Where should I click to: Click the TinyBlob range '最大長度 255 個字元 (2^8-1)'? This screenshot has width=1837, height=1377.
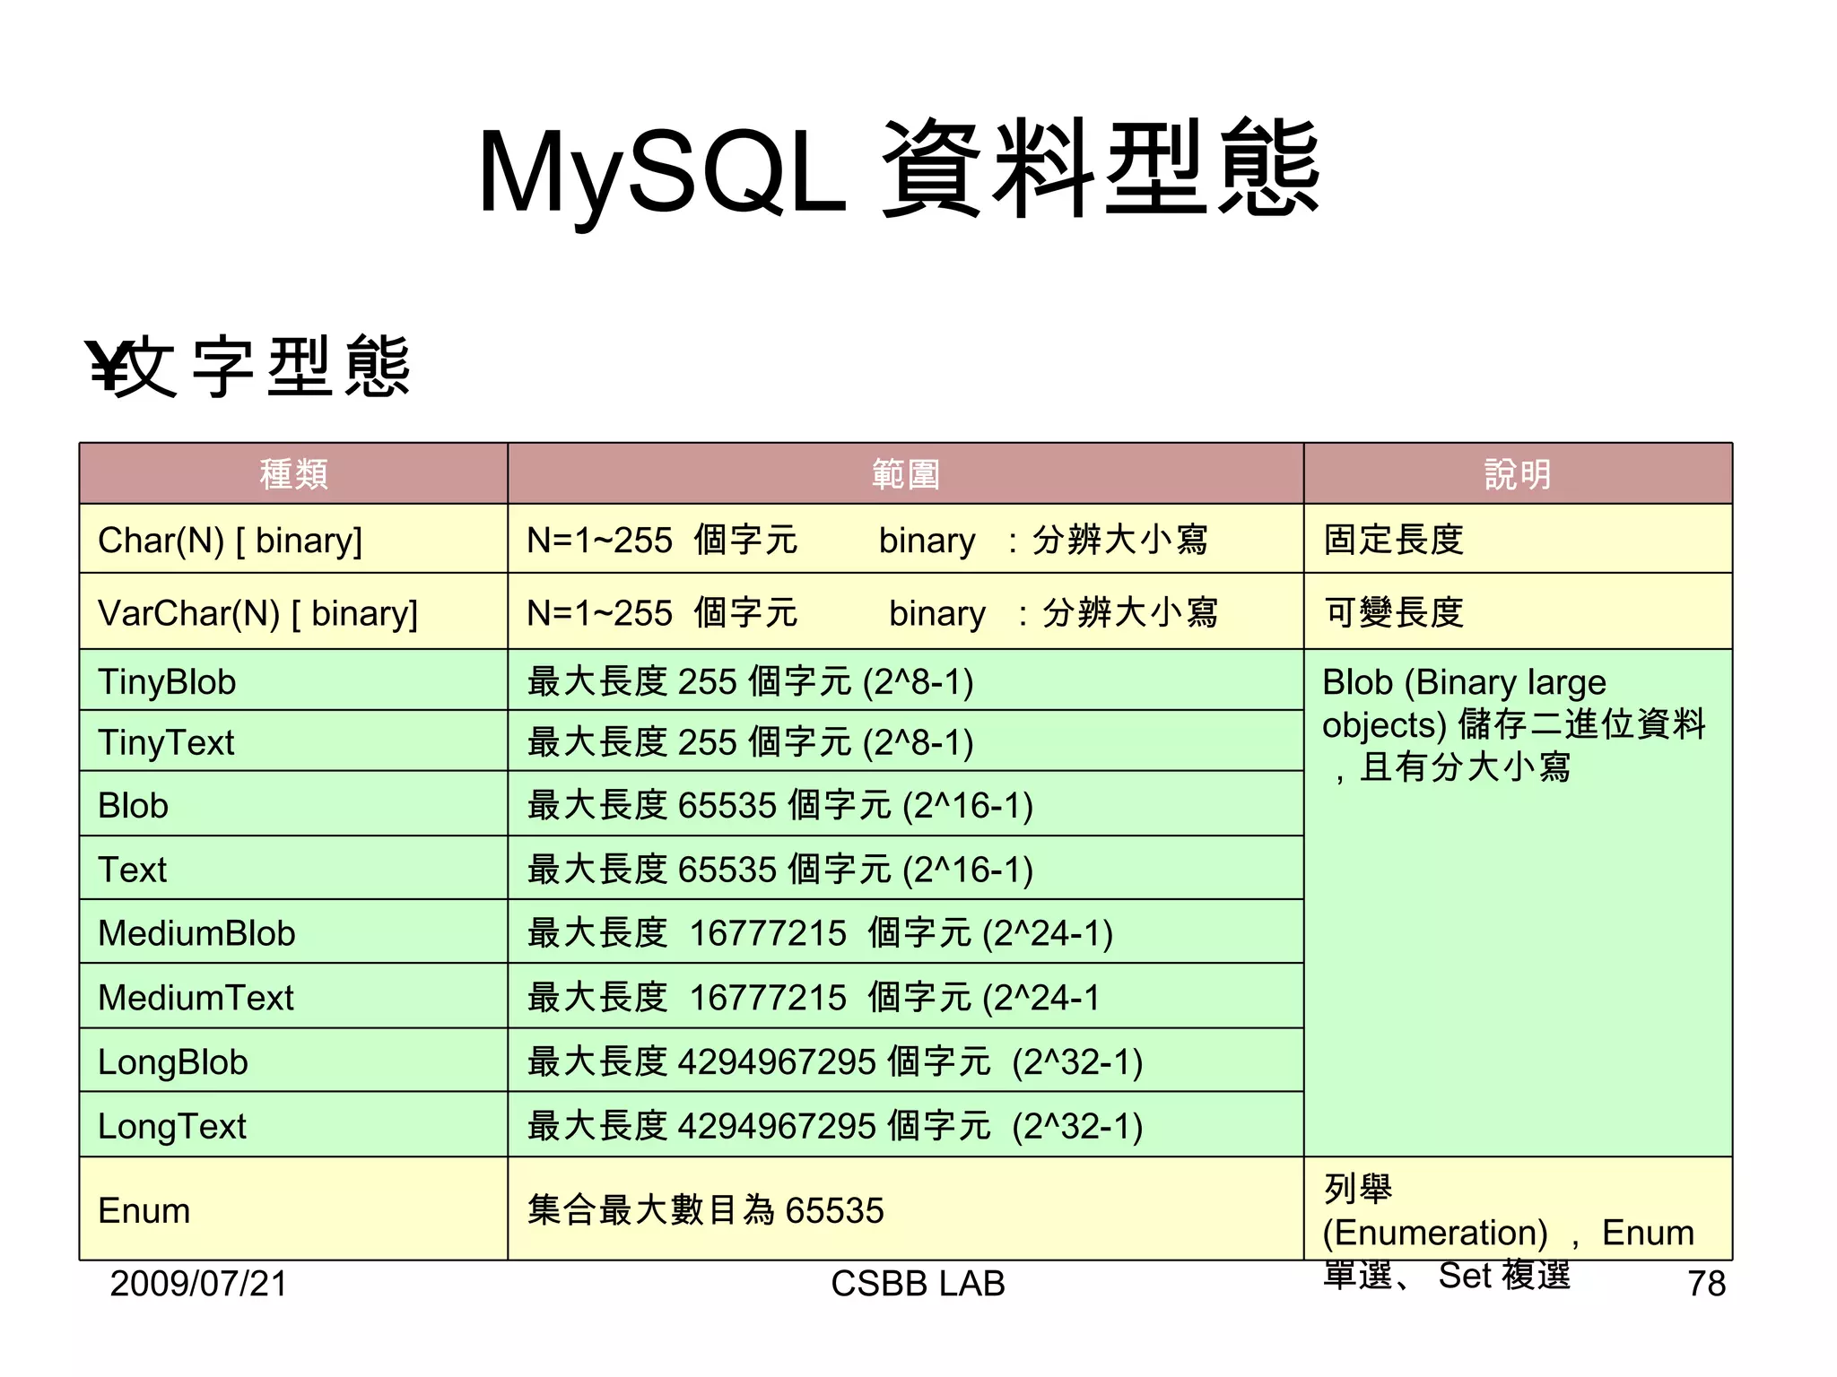tap(751, 681)
